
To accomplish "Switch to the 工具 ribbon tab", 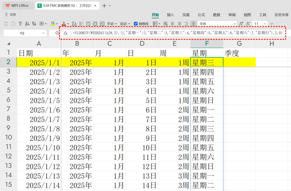I will tap(263, 15).
